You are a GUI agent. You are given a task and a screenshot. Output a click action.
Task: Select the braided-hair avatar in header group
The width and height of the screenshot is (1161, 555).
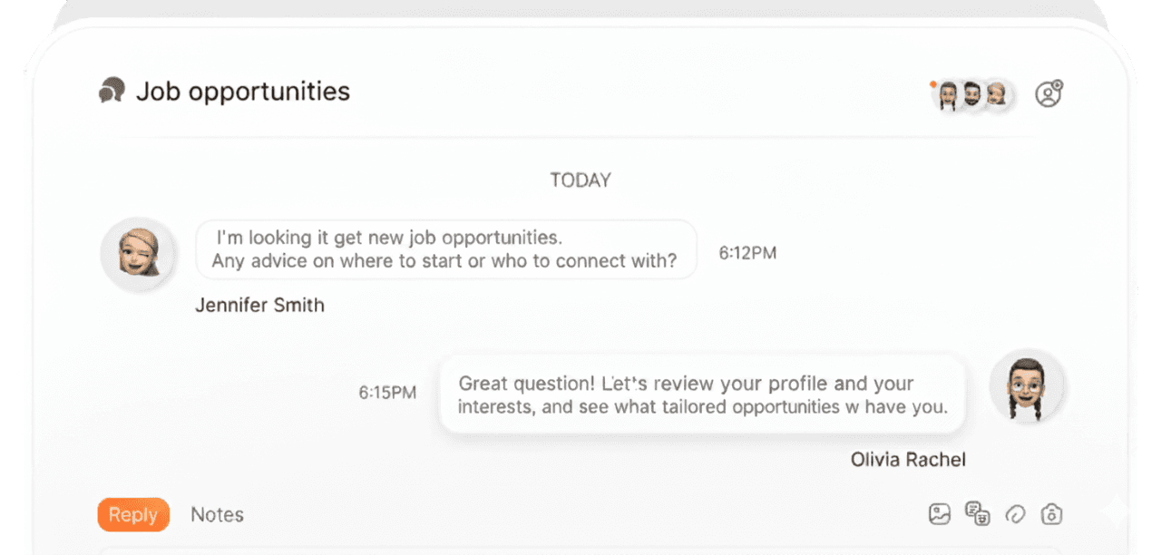948,94
